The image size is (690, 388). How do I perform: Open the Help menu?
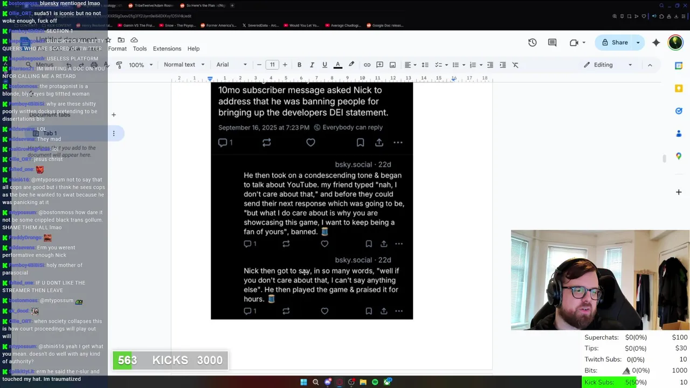[194, 48]
